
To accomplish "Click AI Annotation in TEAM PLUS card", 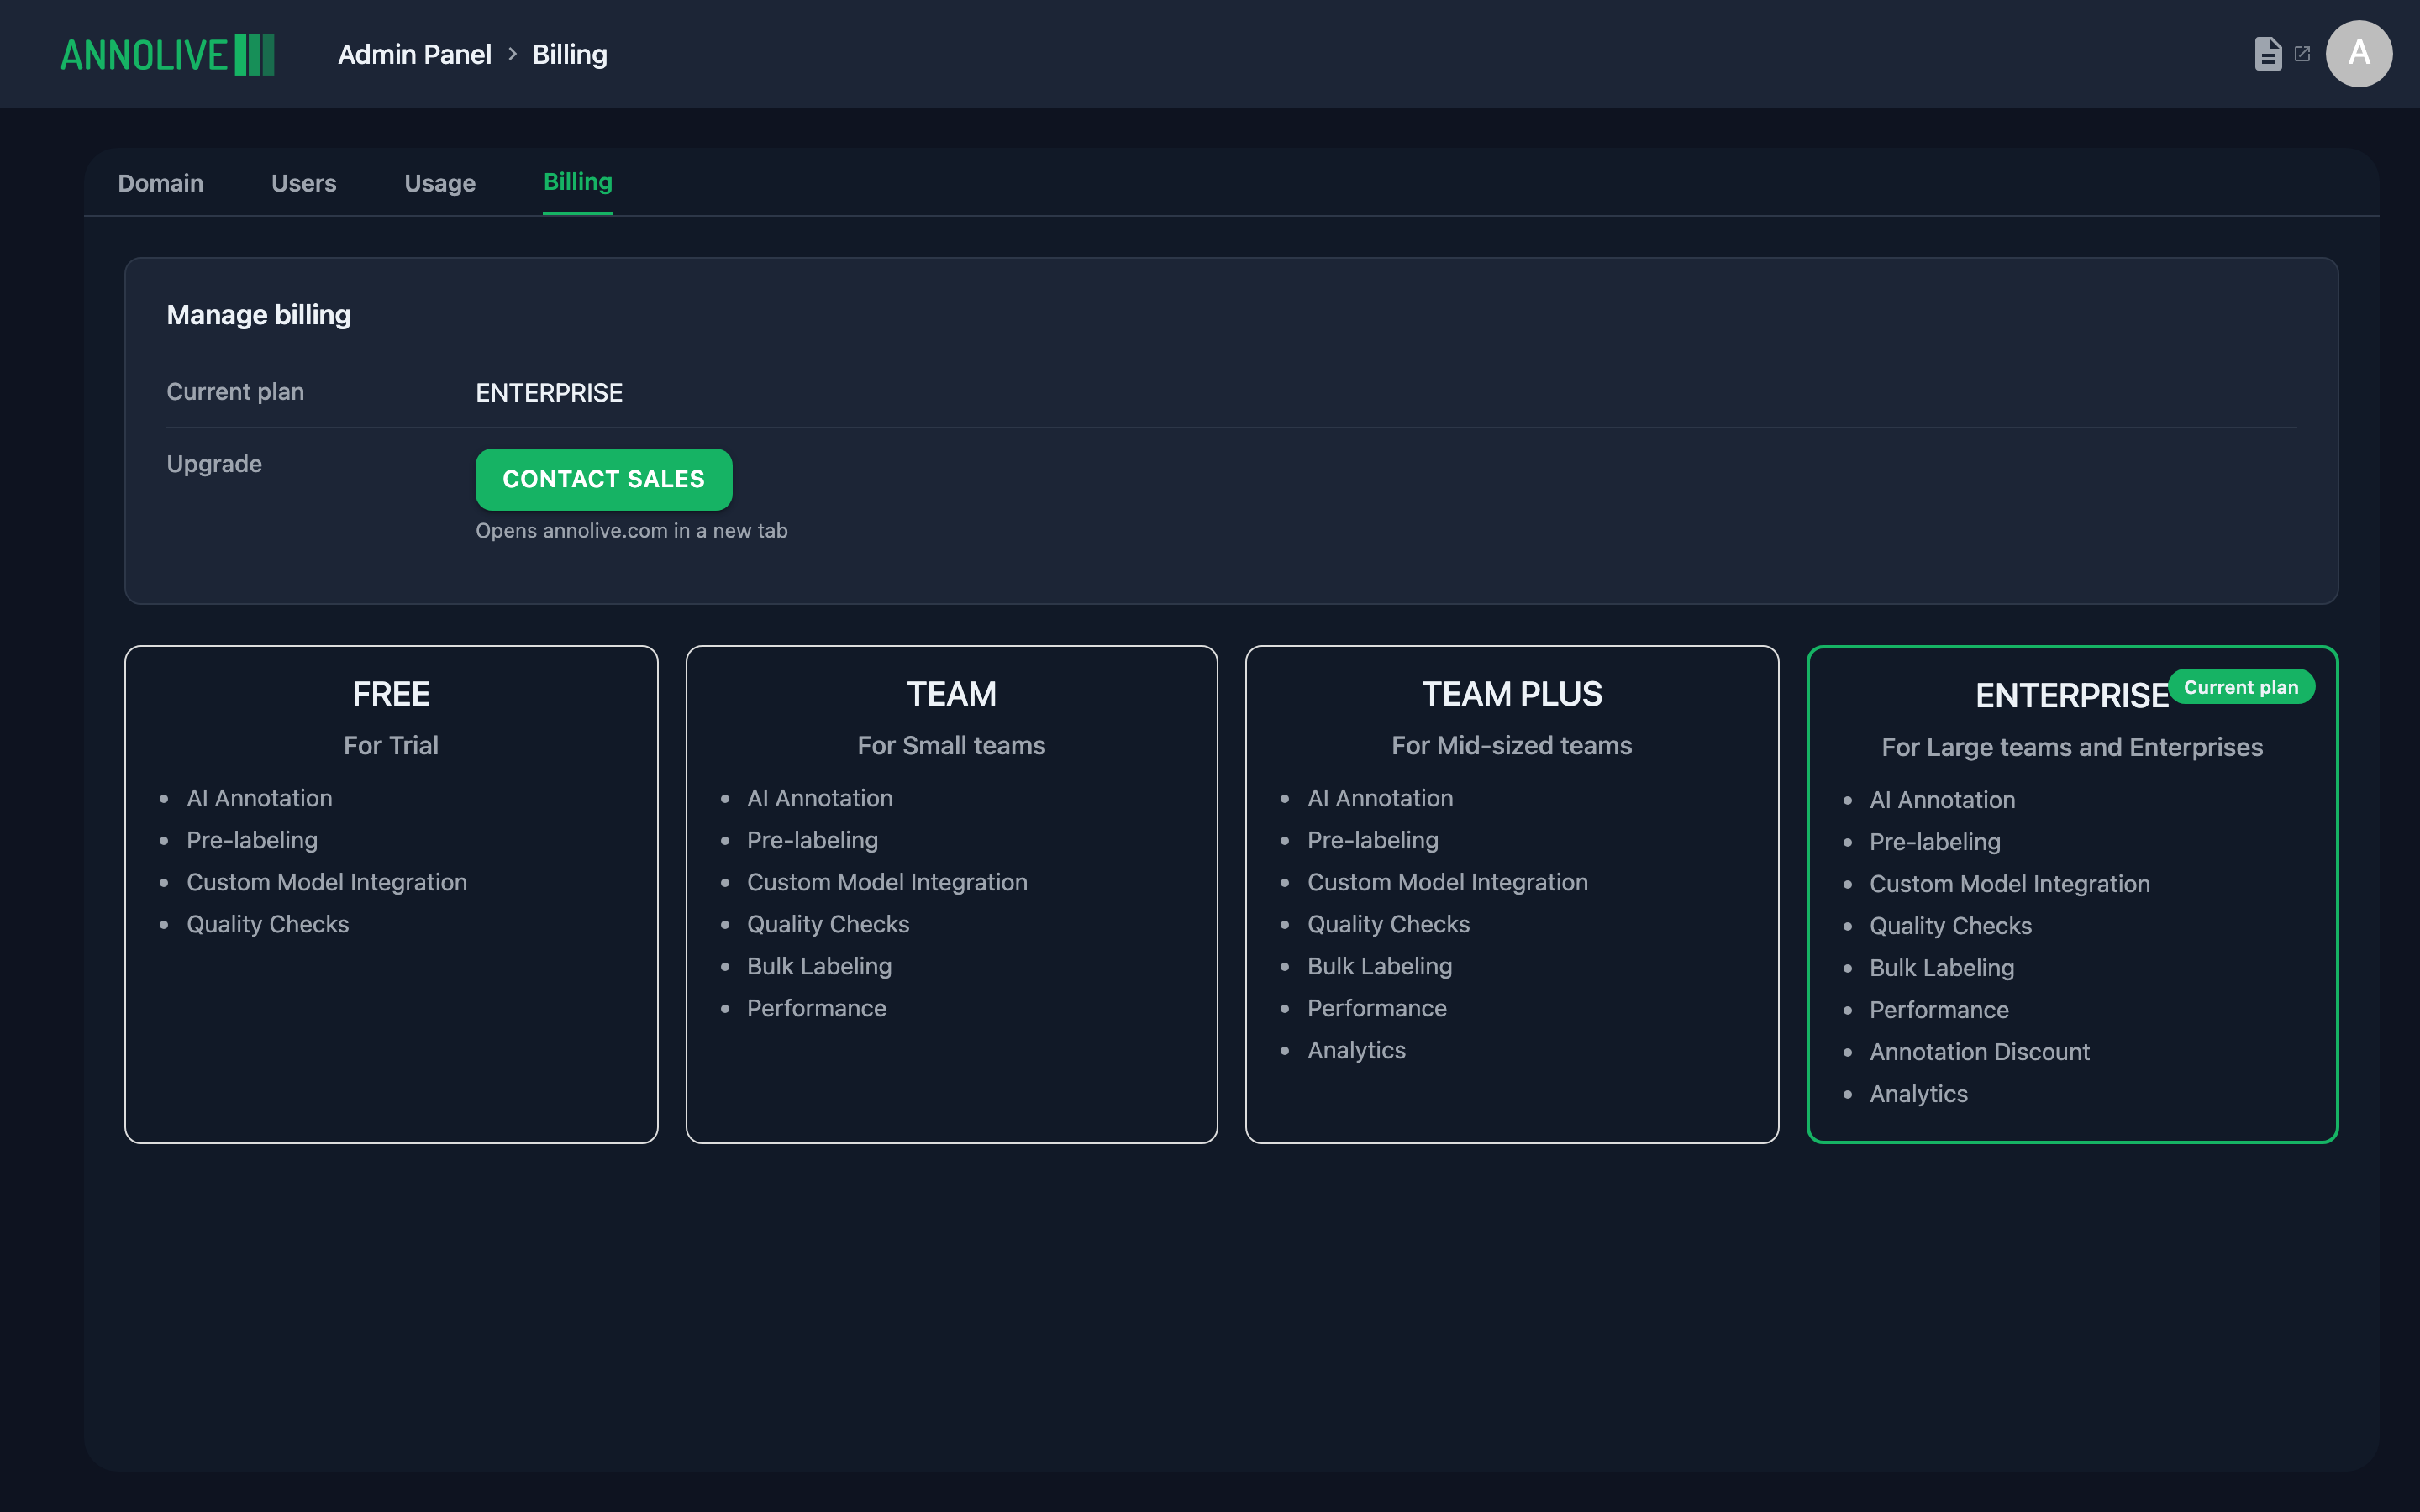I will [1381, 798].
